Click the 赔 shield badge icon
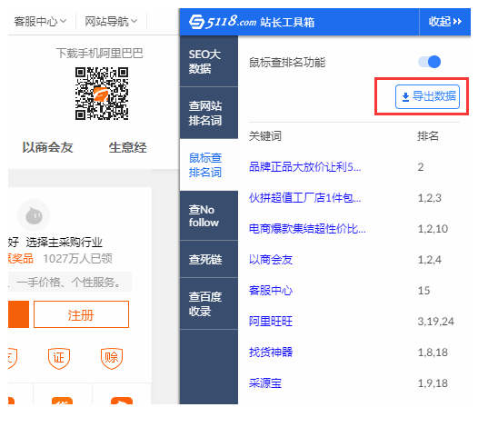478x437 pixels. [x=112, y=358]
